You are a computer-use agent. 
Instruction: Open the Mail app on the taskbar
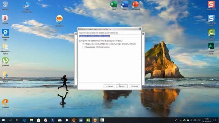coord(60,120)
